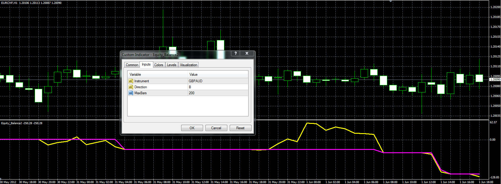This screenshot has width=501, height=184.
Task: Click the integer-type icon beside MaxBars
Action: pyautogui.click(x=131, y=93)
